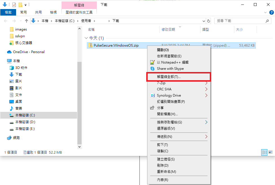Refresh the 下載 folder view
Viewport: 275px width, 185px height.
point(209,21)
